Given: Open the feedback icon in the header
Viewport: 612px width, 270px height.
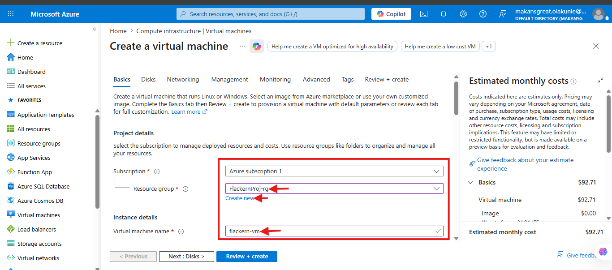Looking at the screenshot, I should (x=503, y=14).
